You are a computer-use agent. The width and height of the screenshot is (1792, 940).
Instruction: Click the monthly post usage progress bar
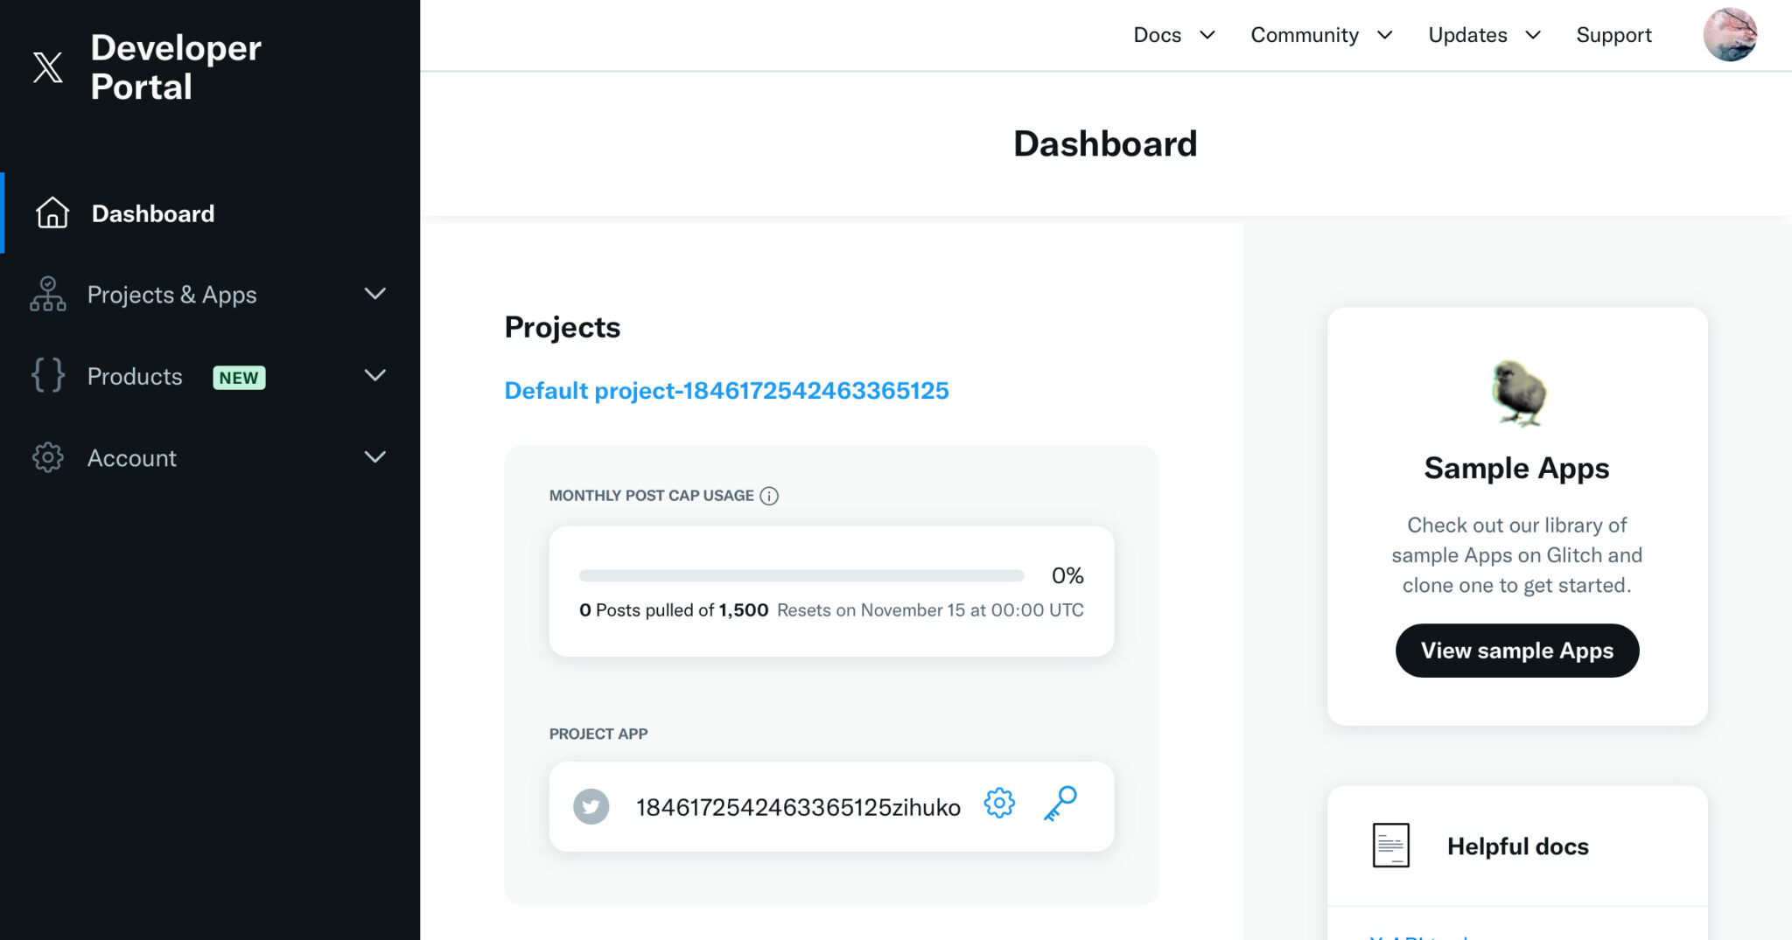(x=801, y=575)
